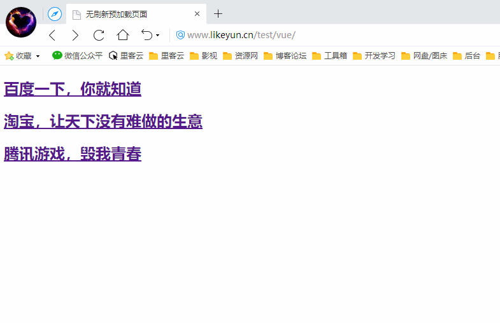Screen dimensions: 500x323
Task: Expand the undo closed tab dropdown arrow
Action: (x=158, y=36)
